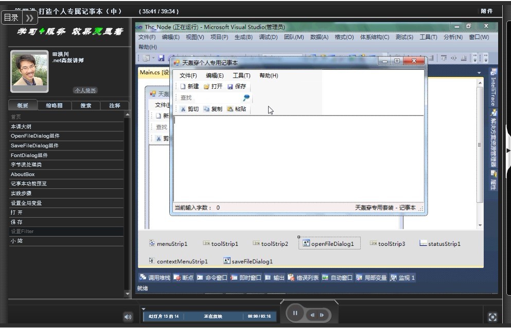The image size is (511, 328).
Task: Click the 保存 (Save) toolbar button in notepad
Action: point(237,86)
